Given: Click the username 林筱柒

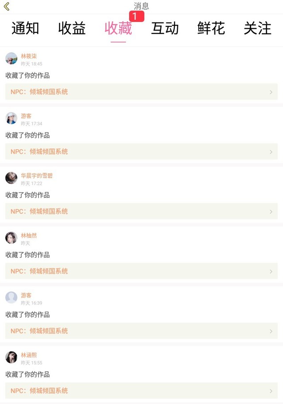Looking at the screenshot, I should coord(29,56).
